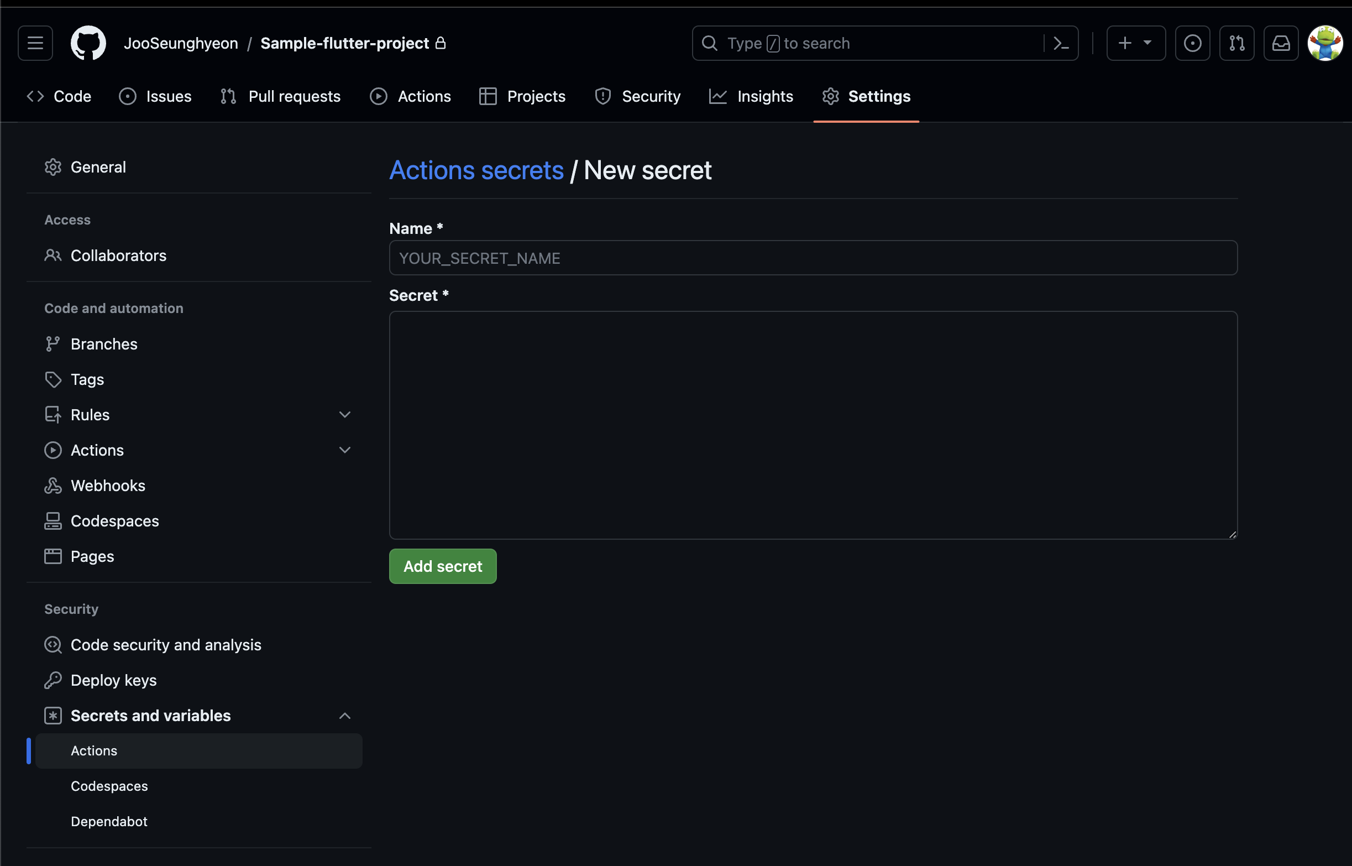This screenshot has height=866, width=1352.
Task: Open Deploy keys in sidebar
Action: (x=113, y=680)
